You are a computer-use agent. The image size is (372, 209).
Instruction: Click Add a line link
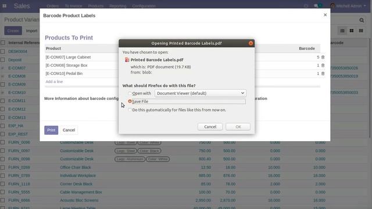(54, 81)
